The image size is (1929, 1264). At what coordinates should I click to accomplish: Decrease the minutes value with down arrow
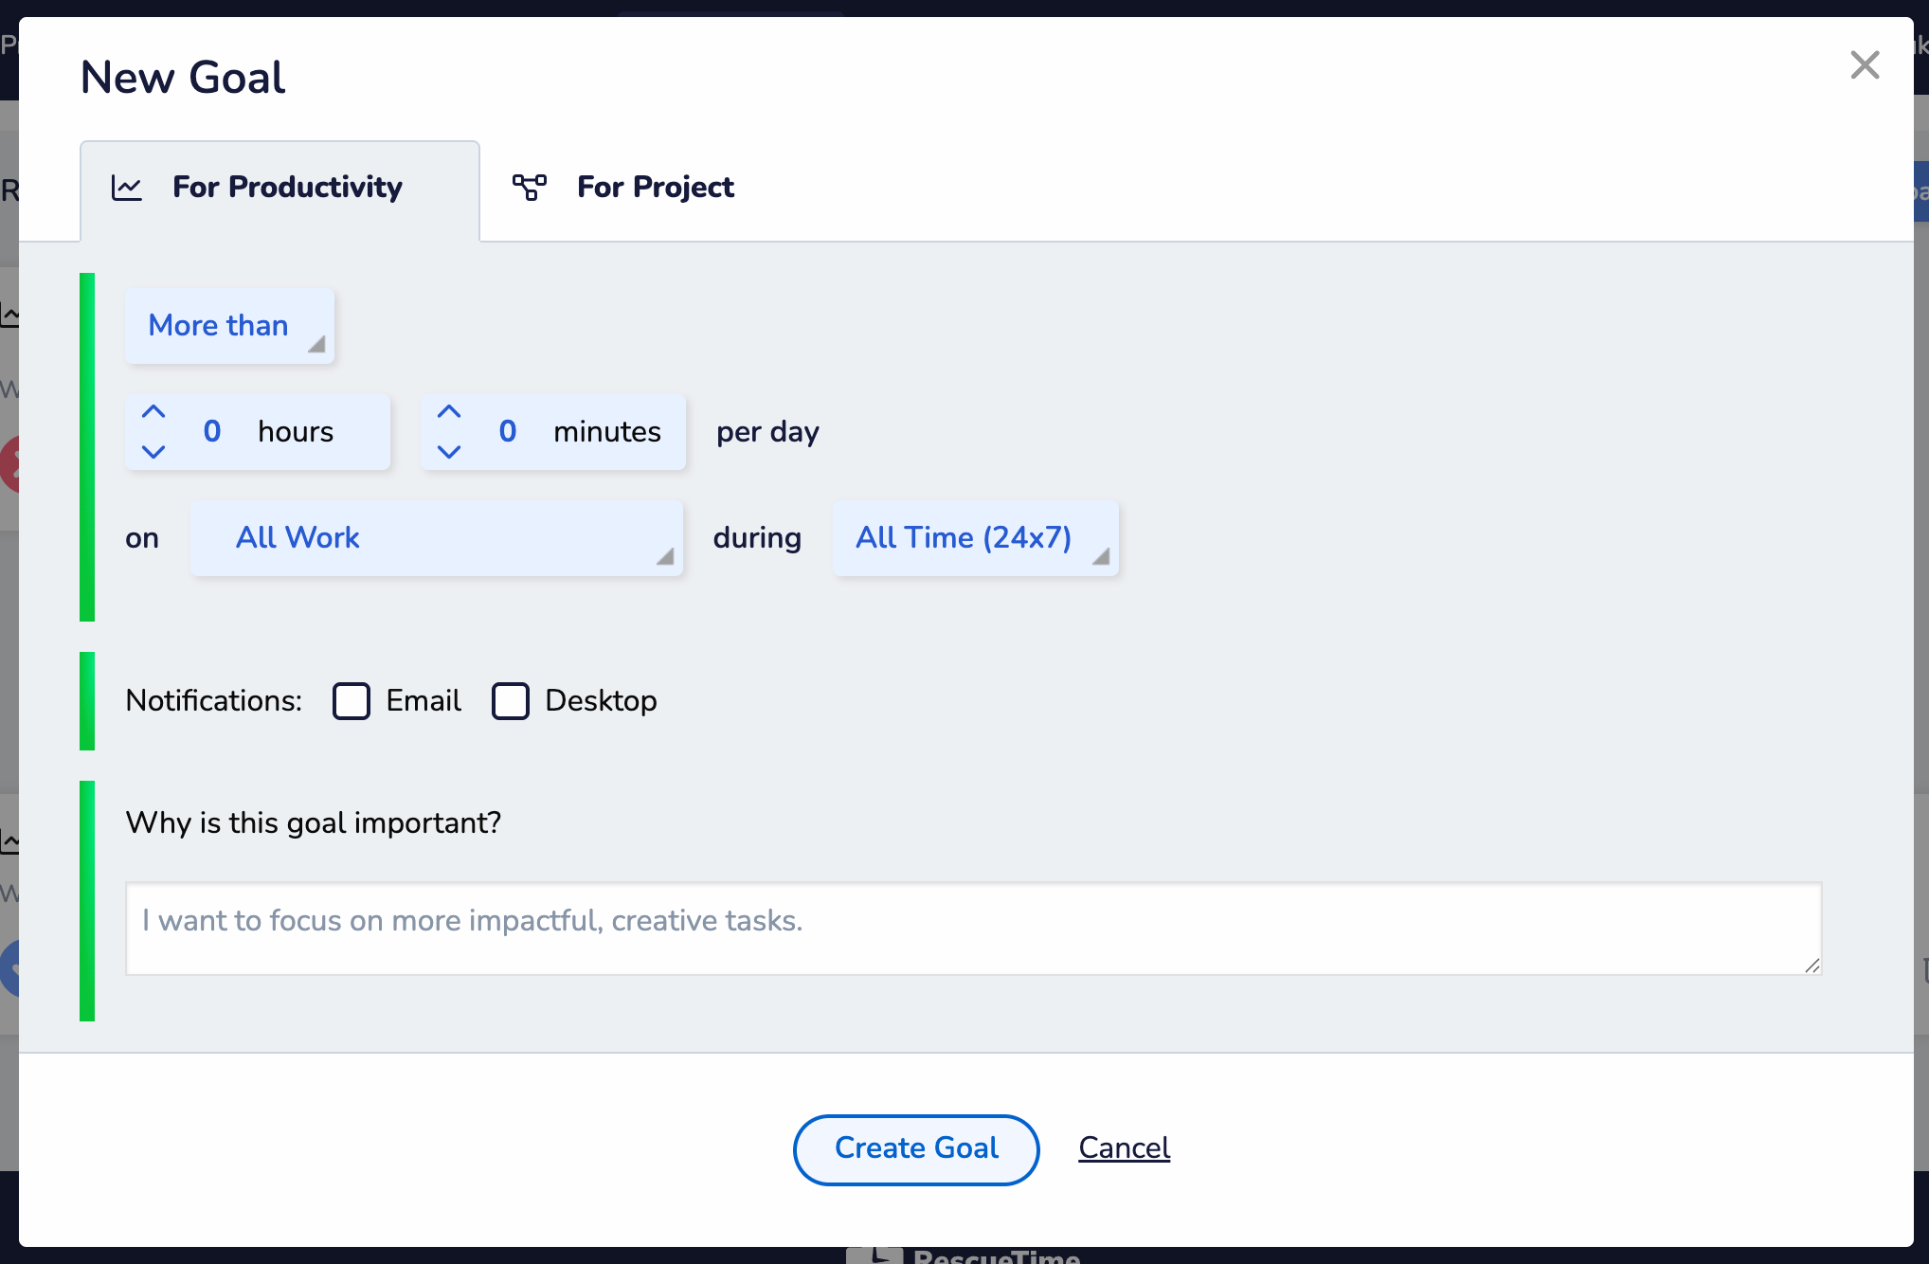pyautogui.click(x=449, y=452)
